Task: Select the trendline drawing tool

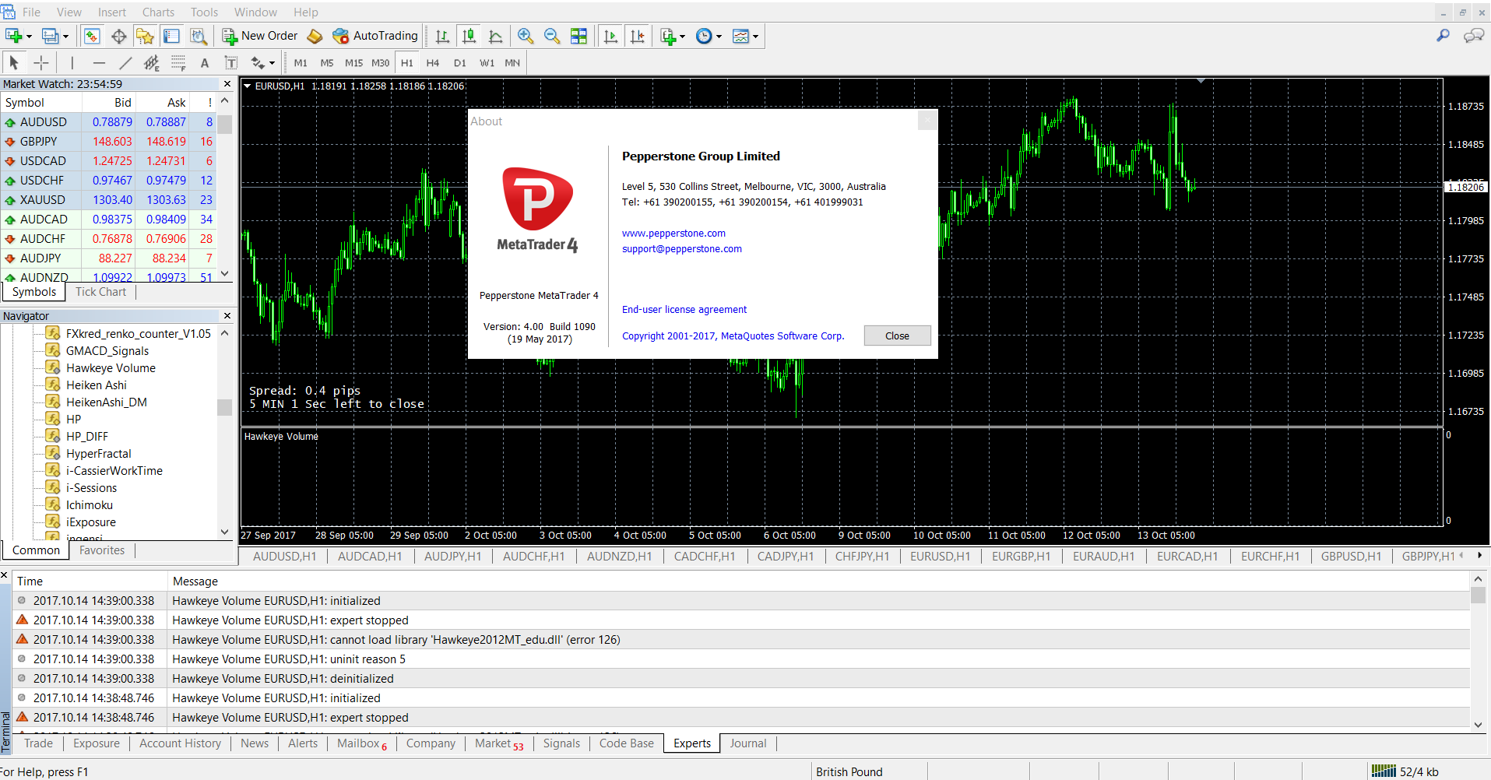Action: [125, 63]
